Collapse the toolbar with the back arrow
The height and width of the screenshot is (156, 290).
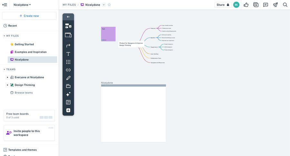coord(68,17)
